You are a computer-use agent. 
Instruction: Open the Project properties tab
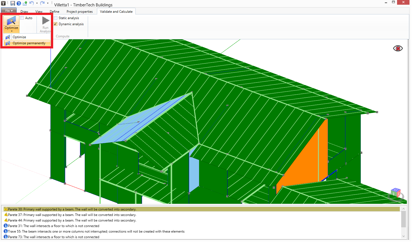[x=80, y=12]
